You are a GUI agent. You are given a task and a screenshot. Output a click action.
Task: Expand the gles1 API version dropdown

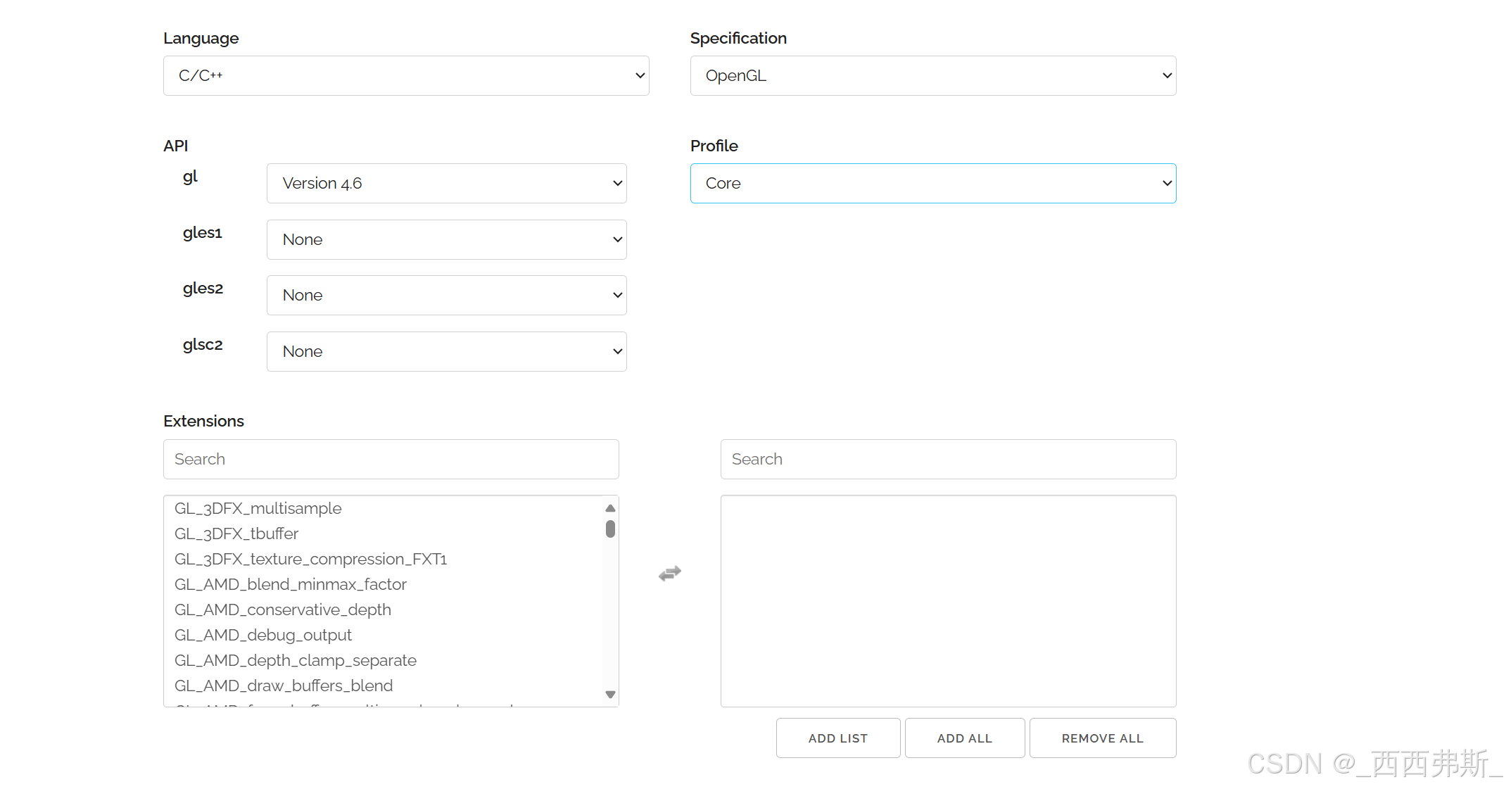click(x=446, y=240)
